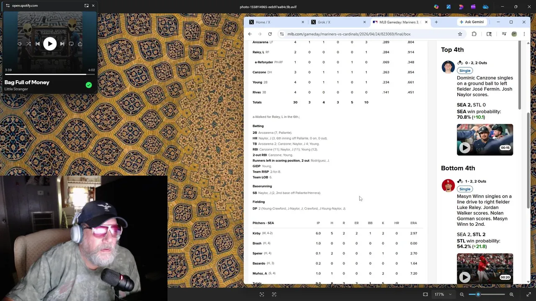Open the tab search icon in toolbar
The width and height of the screenshot is (536, 301).
point(489,34)
